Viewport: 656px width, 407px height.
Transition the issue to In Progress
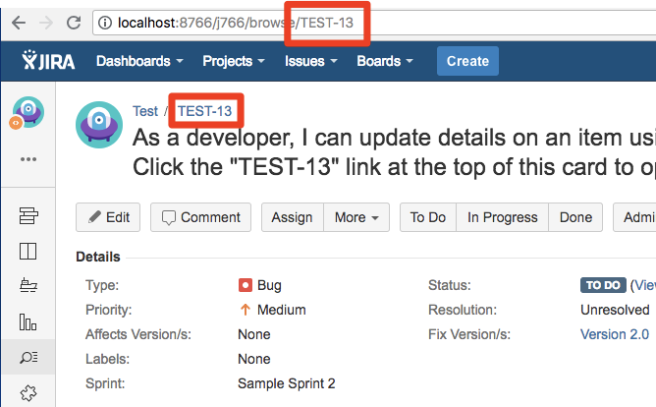(503, 217)
